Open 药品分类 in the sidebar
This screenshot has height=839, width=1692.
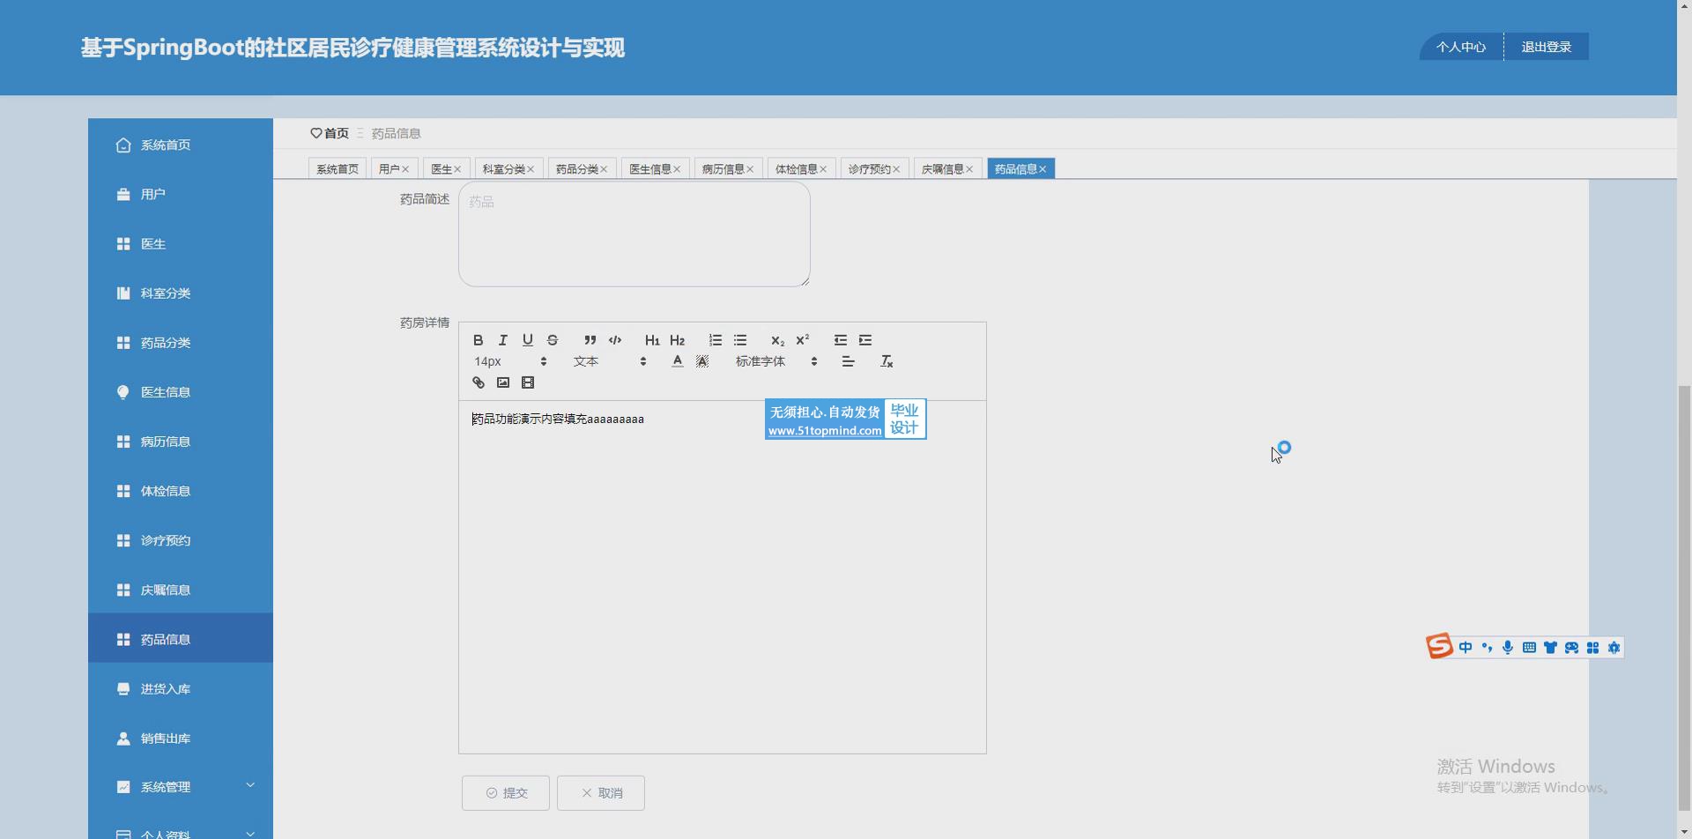click(x=181, y=342)
